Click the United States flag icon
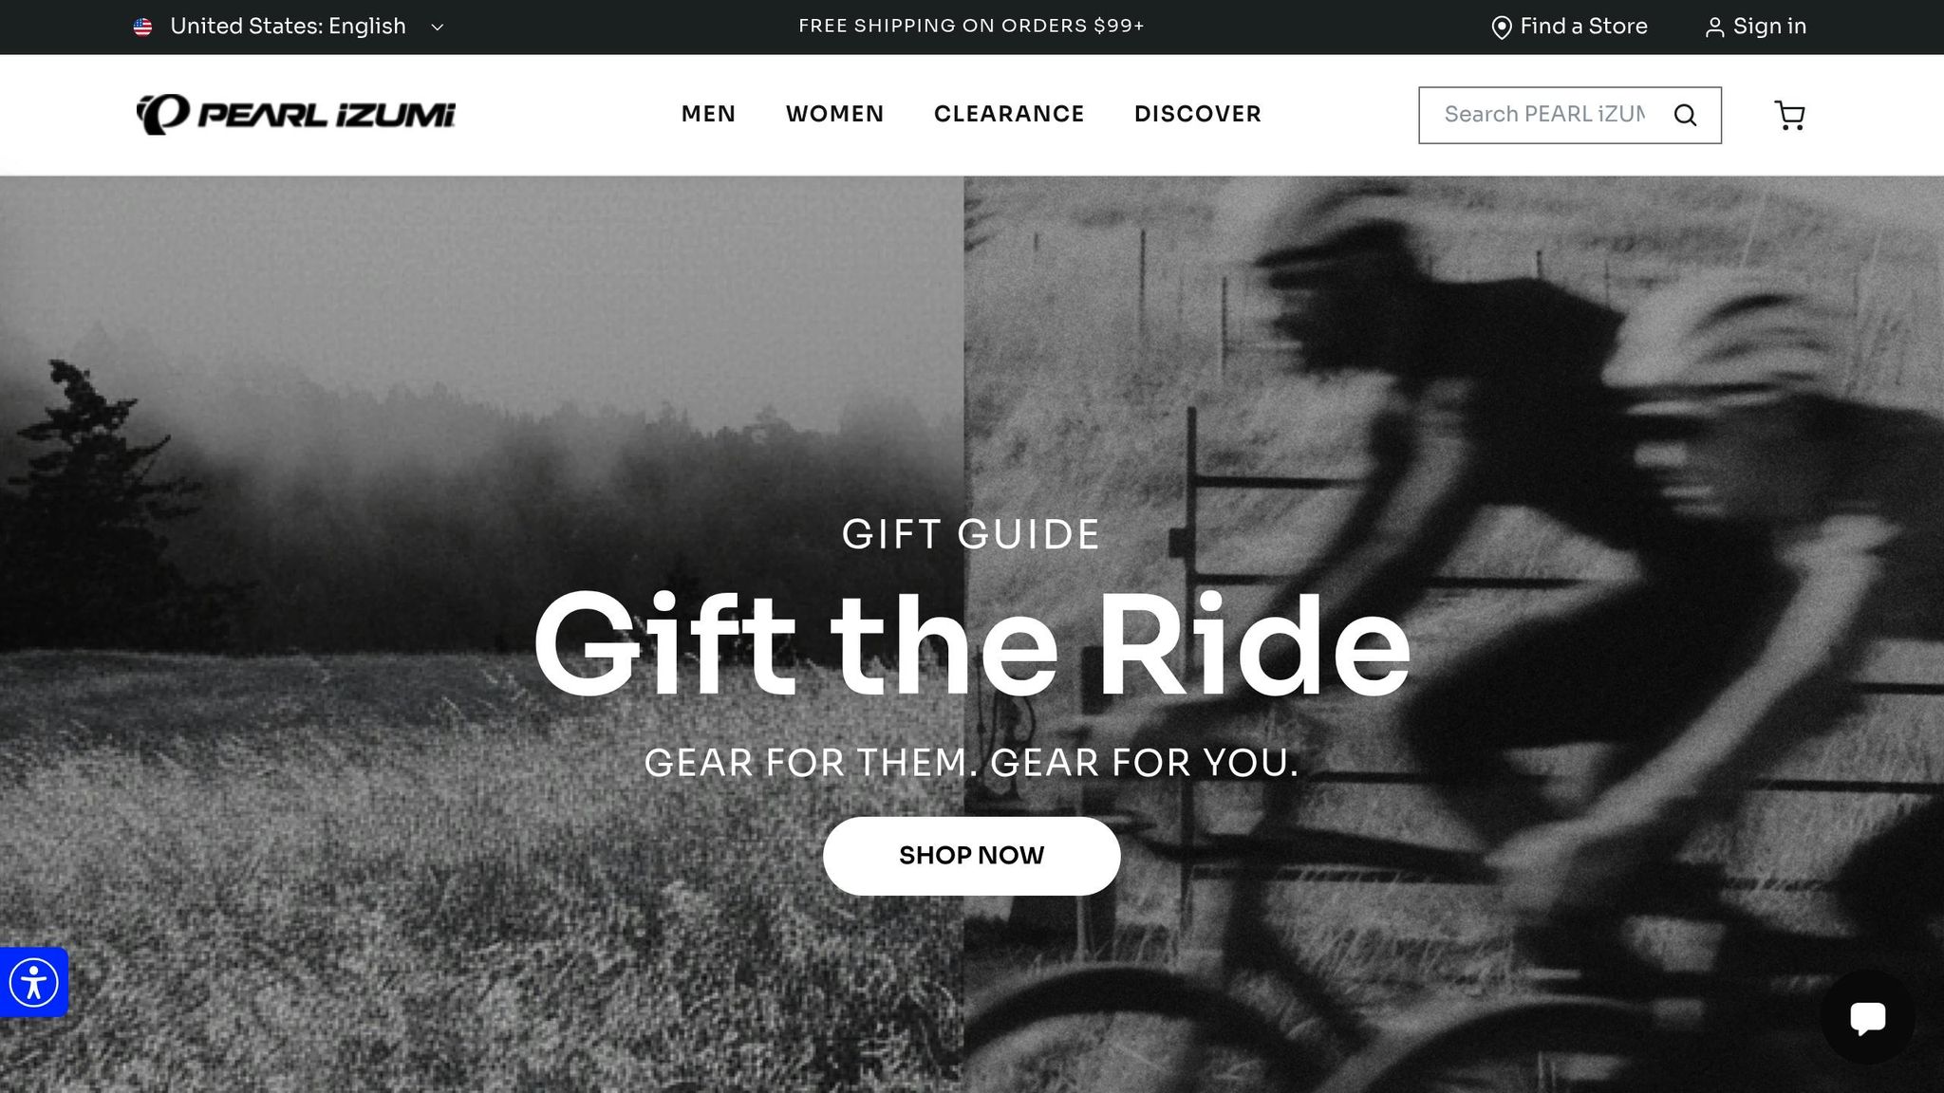 pyautogui.click(x=142, y=27)
